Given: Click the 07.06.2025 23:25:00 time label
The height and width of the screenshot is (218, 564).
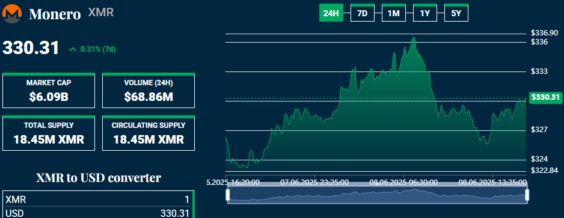Looking at the screenshot, I should pyautogui.click(x=314, y=183).
